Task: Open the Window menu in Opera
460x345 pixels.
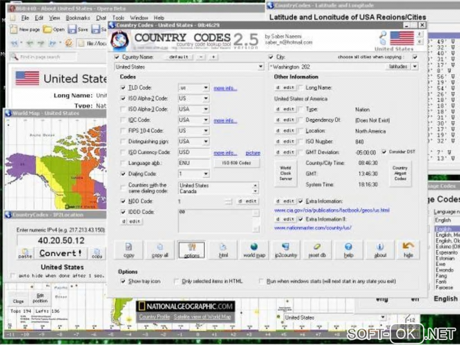Action: tap(139, 18)
